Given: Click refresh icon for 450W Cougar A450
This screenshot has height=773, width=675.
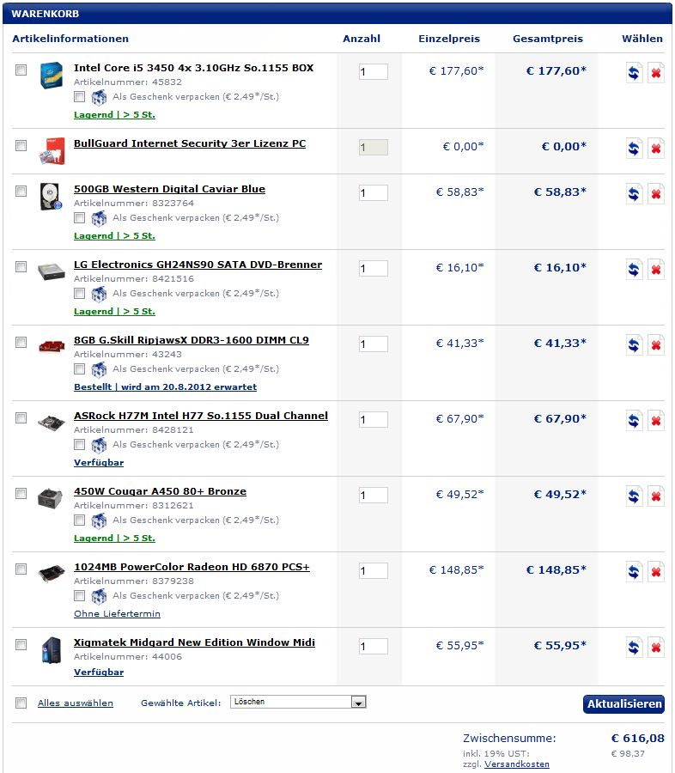Looking at the screenshot, I should click(x=634, y=496).
